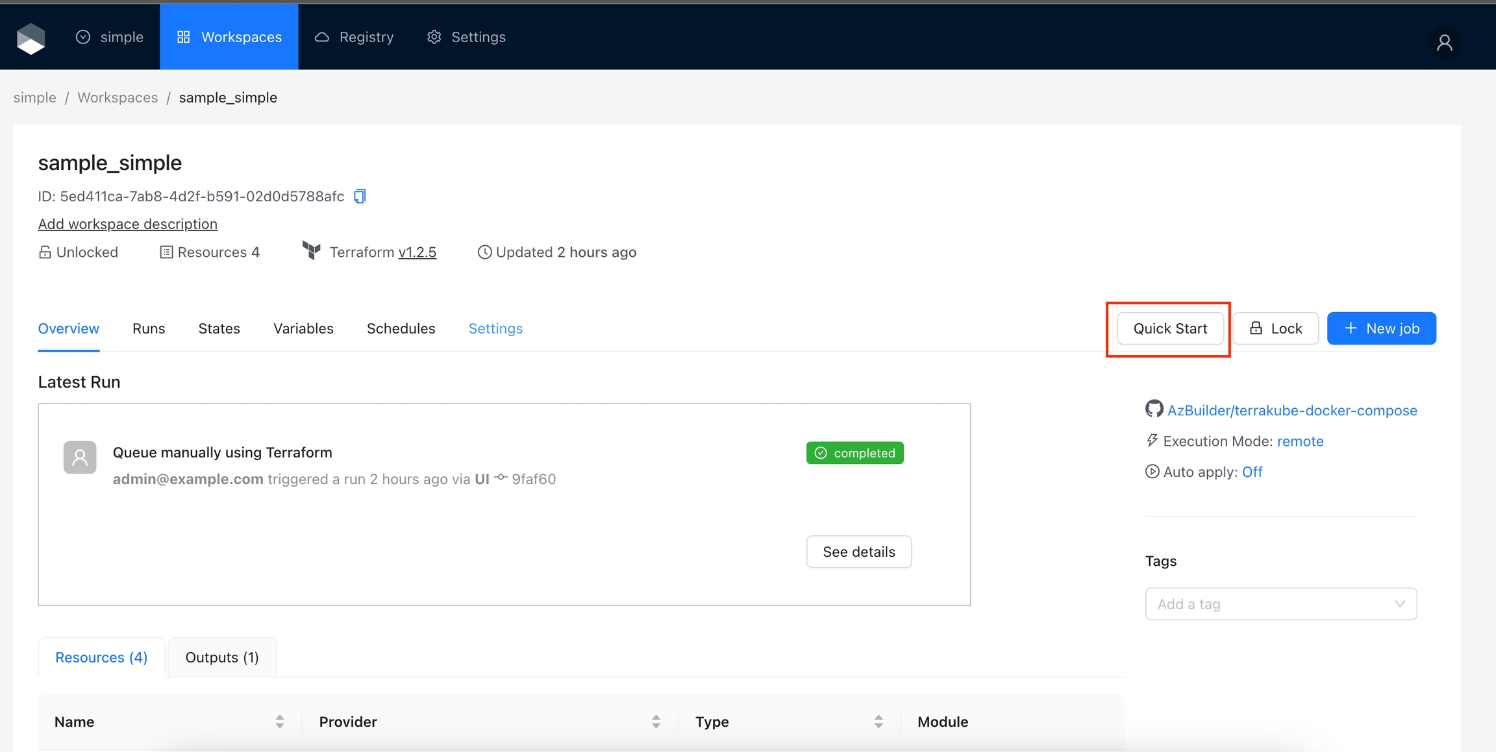Click the gear icon in top navigation
This screenshot has height=752, width=1496.
[x=434, y=37]
